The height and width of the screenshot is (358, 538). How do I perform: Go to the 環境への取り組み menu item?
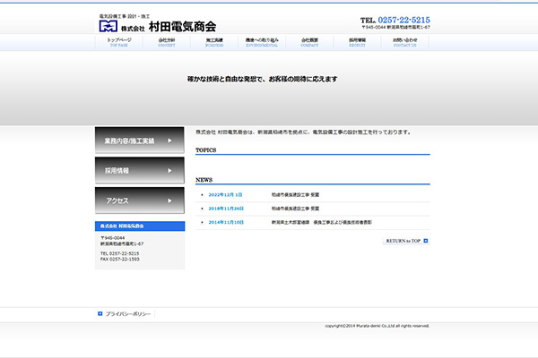pyautogui.click(x=262, y=42)
